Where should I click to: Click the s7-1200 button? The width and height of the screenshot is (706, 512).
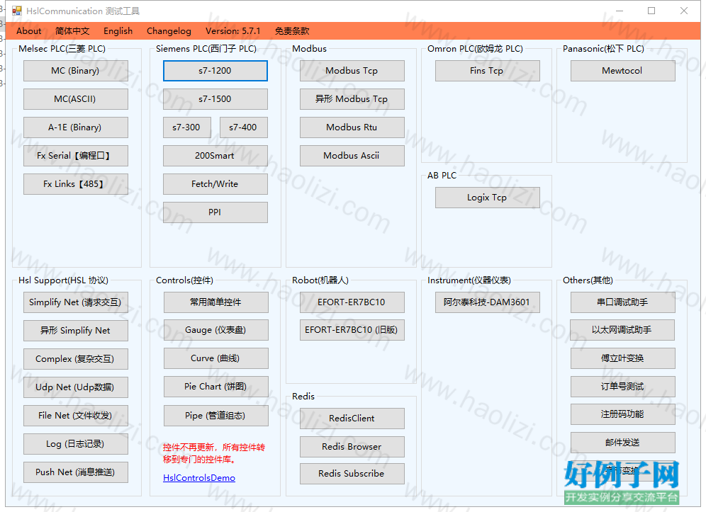pyautogui.click(x=215, y=71)
